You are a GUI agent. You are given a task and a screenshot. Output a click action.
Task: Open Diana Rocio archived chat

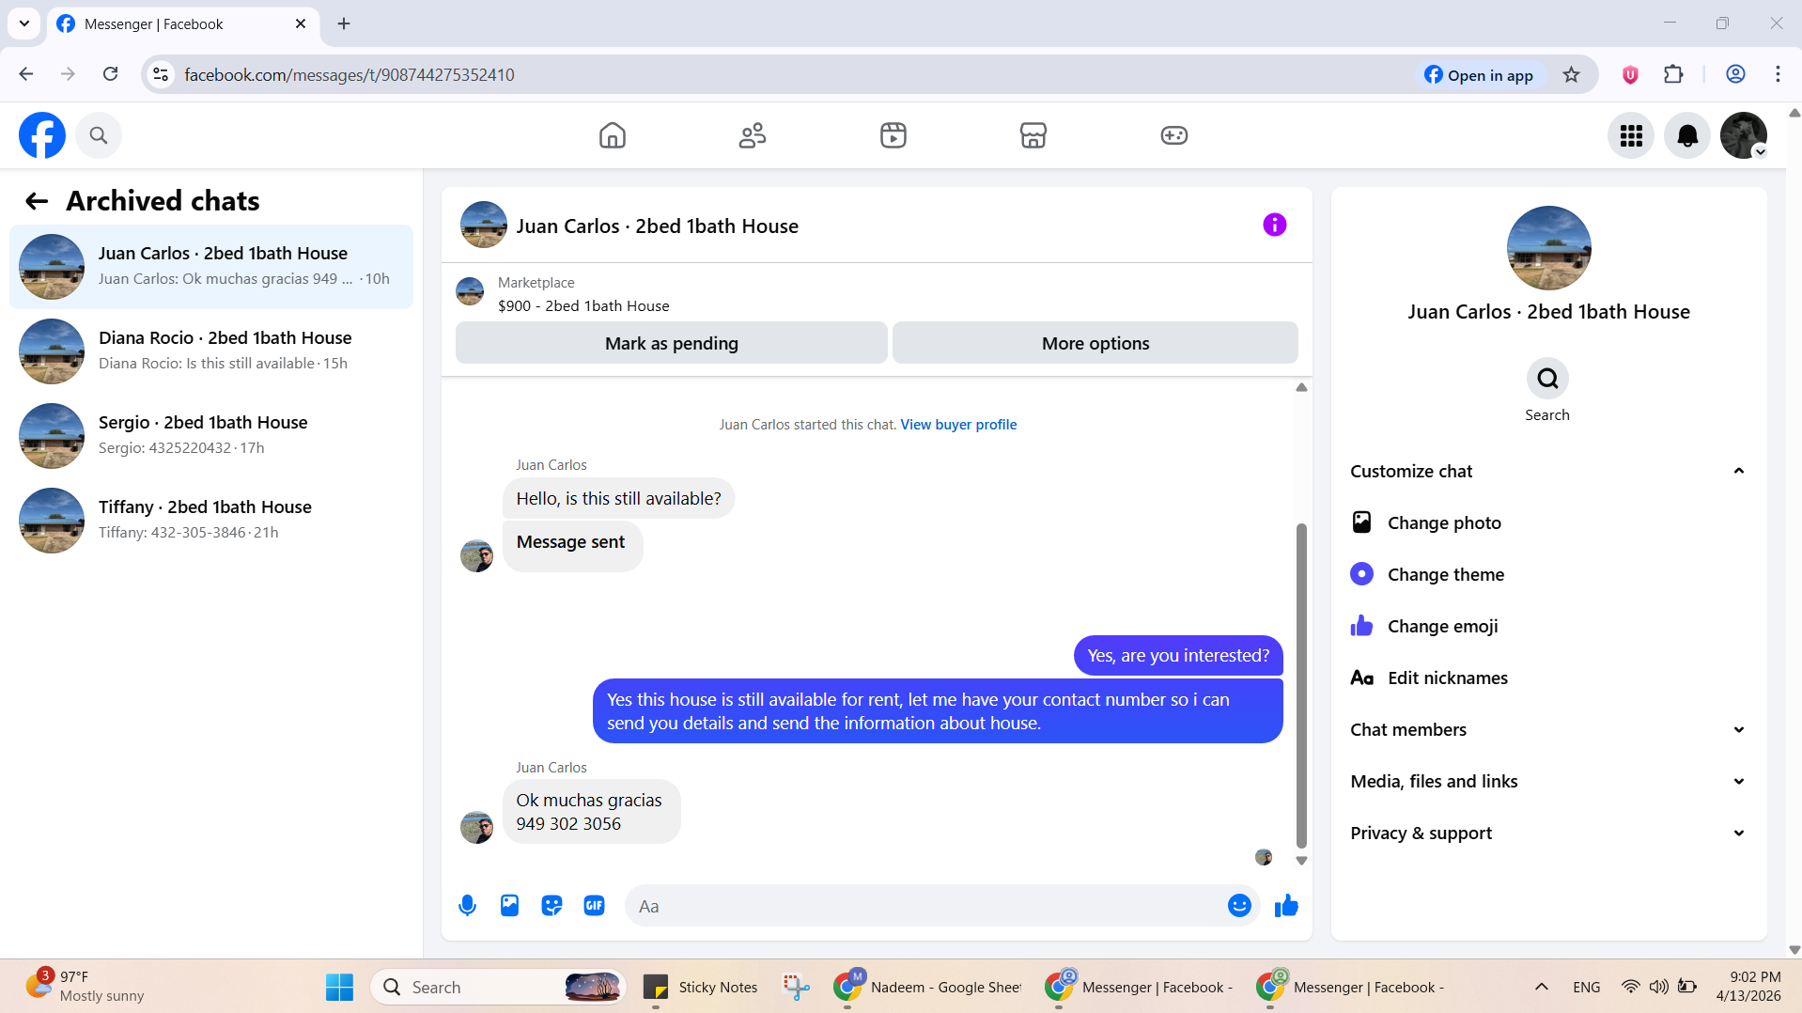click(211, 351)
